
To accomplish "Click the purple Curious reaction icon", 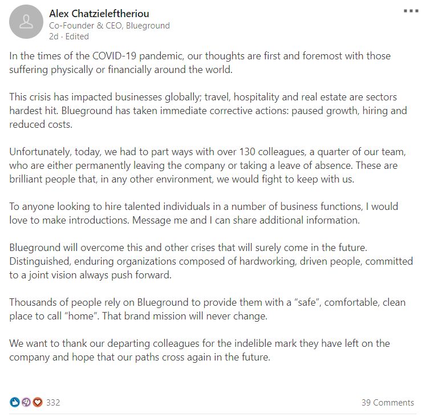I will tap(26, 402).
